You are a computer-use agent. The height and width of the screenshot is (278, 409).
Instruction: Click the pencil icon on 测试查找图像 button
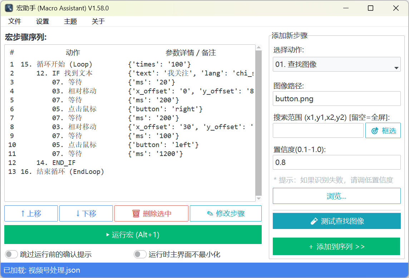[x=315, y=221]
